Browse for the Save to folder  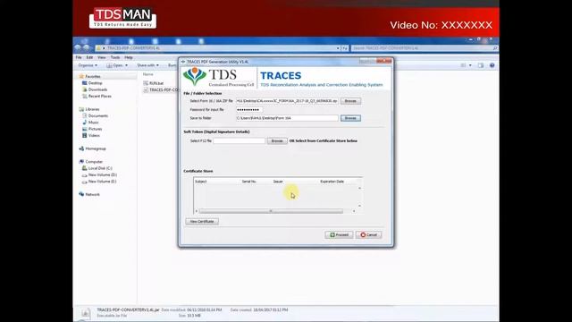(350, 118)
